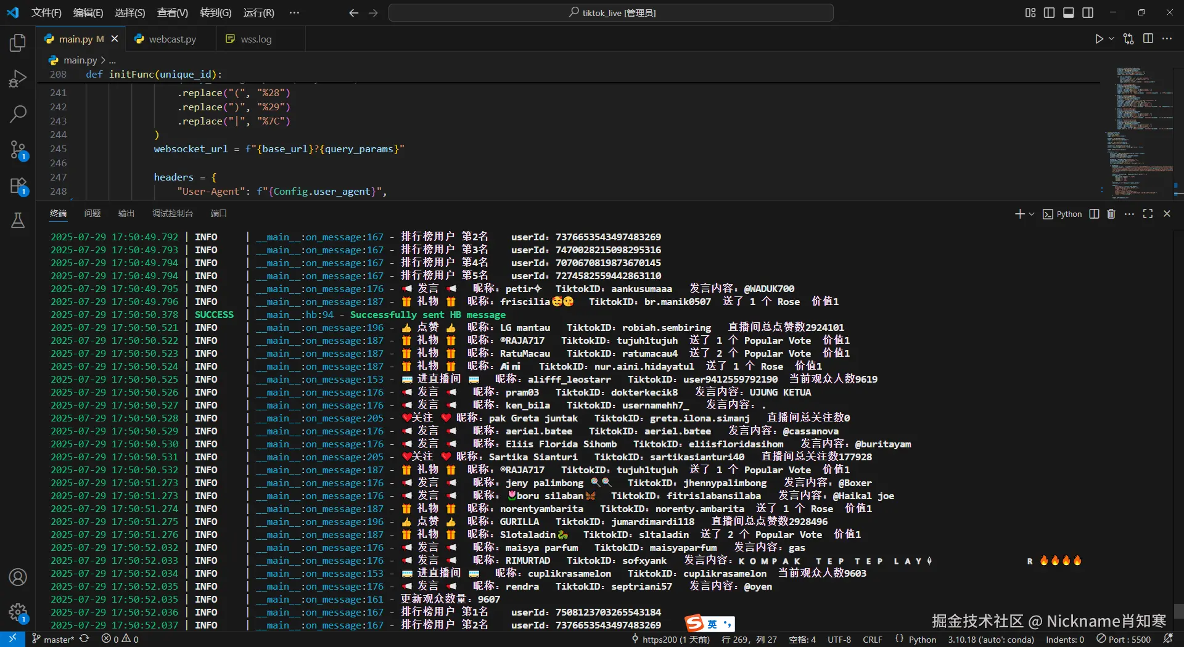Screen dimensions: 1184x647
Task: Toggle the bottom panel visibility
Action: (x=1069, y=13)
